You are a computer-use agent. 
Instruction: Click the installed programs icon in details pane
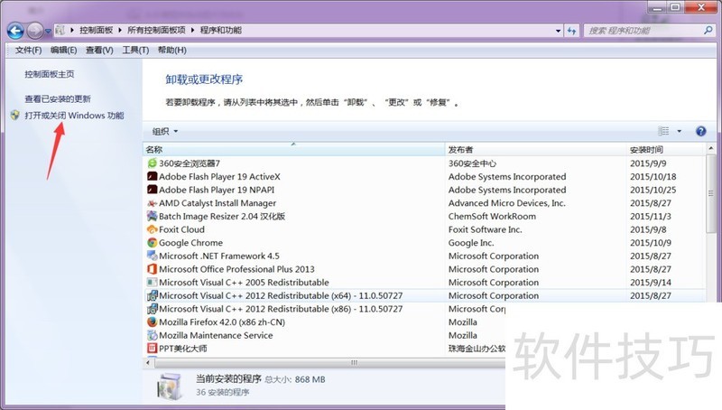[x=170, y=386]
